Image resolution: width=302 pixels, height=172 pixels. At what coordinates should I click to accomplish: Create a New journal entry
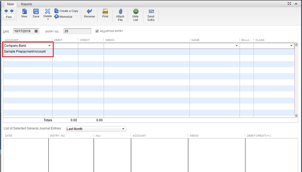tap(24, 13)
